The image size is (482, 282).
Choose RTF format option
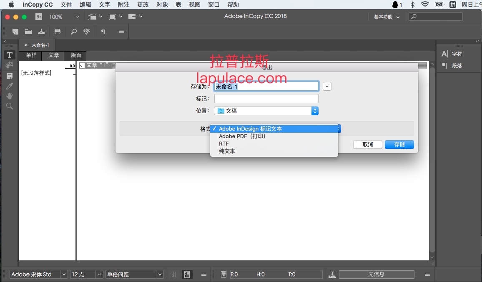(x=274, y=144)
